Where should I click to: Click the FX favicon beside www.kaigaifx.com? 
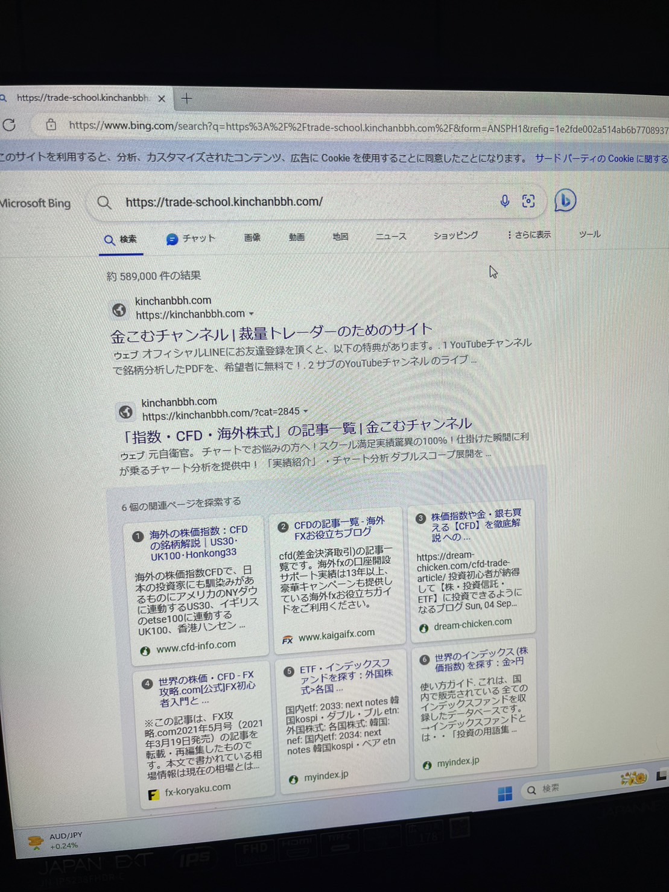287,640
